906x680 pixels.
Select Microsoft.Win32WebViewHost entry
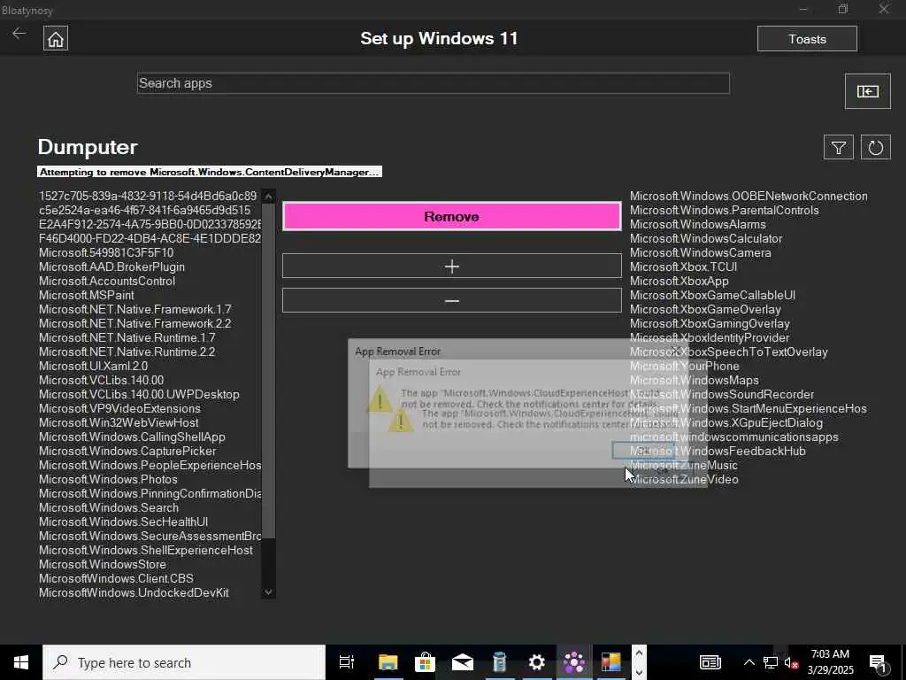(x=119, y=422)
